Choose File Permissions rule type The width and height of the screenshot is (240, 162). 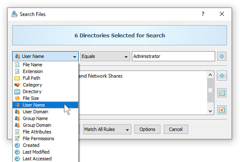(x=45, y=138)
